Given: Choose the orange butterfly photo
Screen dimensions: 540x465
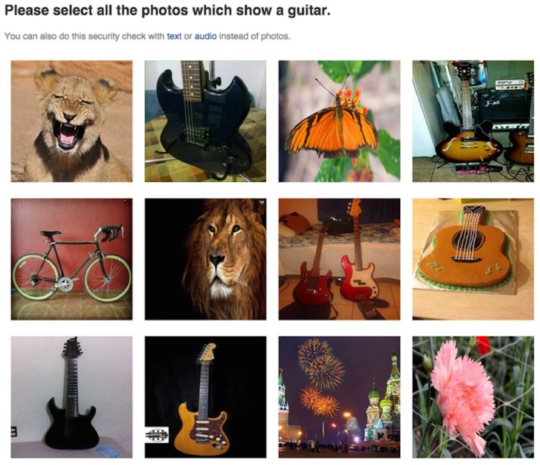Looking at the screenshot, I should click(339, 121).
